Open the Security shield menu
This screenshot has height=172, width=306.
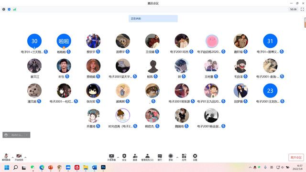(124, 157)
